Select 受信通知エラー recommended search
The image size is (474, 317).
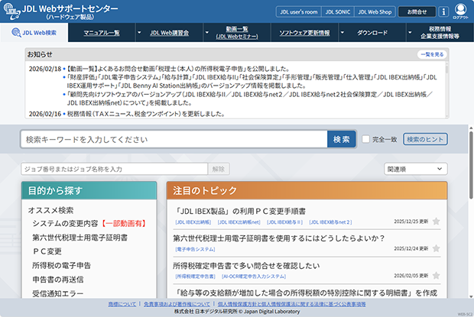58,293
